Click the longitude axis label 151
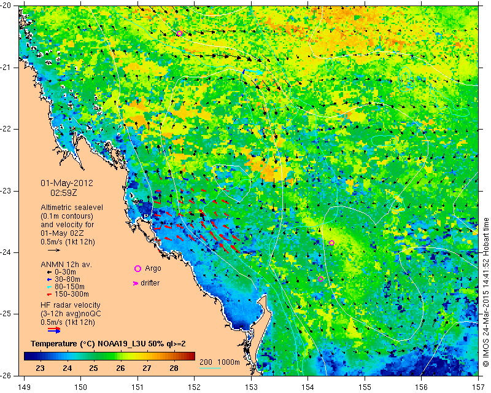 pos(137,387)
